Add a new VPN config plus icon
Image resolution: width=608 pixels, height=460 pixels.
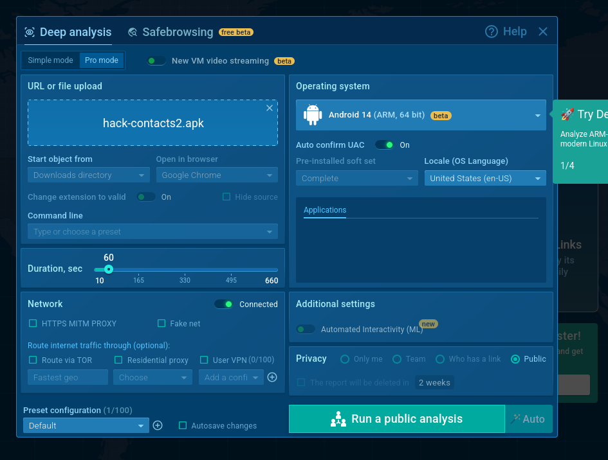pos(272,377)
